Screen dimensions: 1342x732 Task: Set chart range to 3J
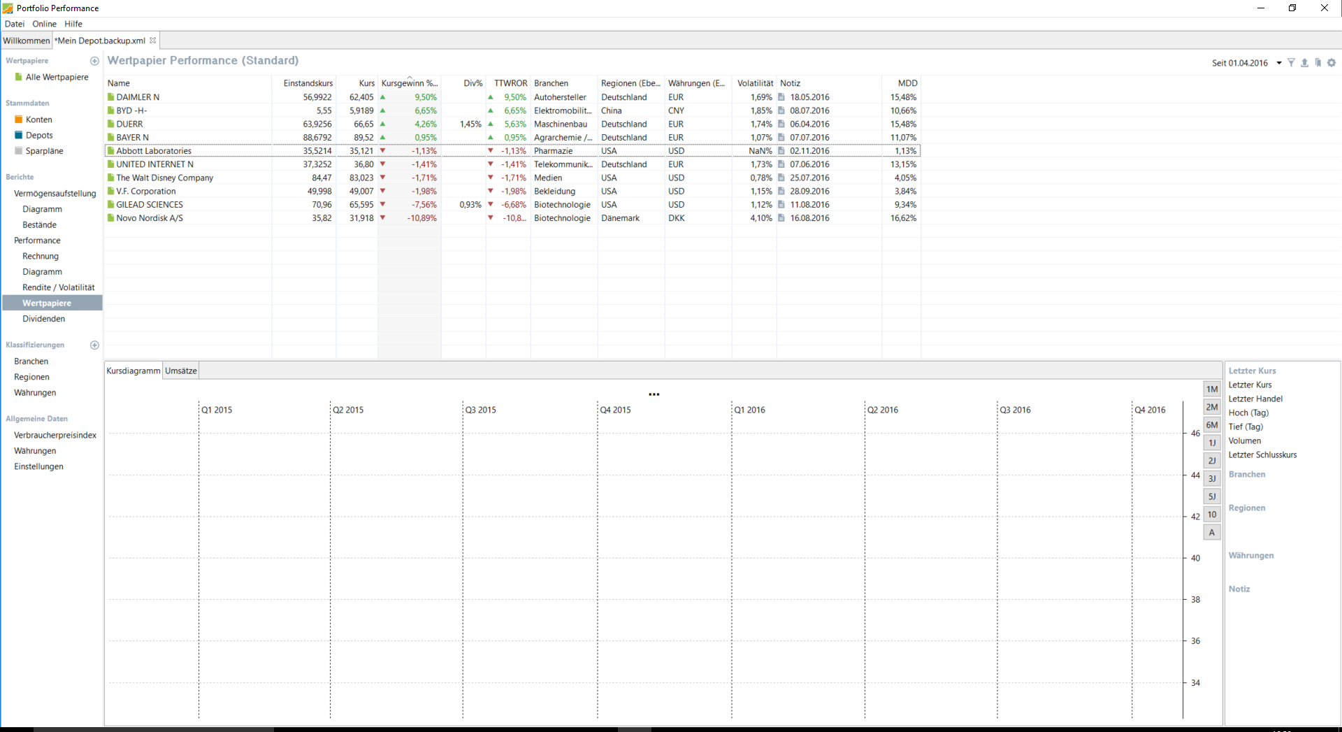click(x=1212, y=479)
